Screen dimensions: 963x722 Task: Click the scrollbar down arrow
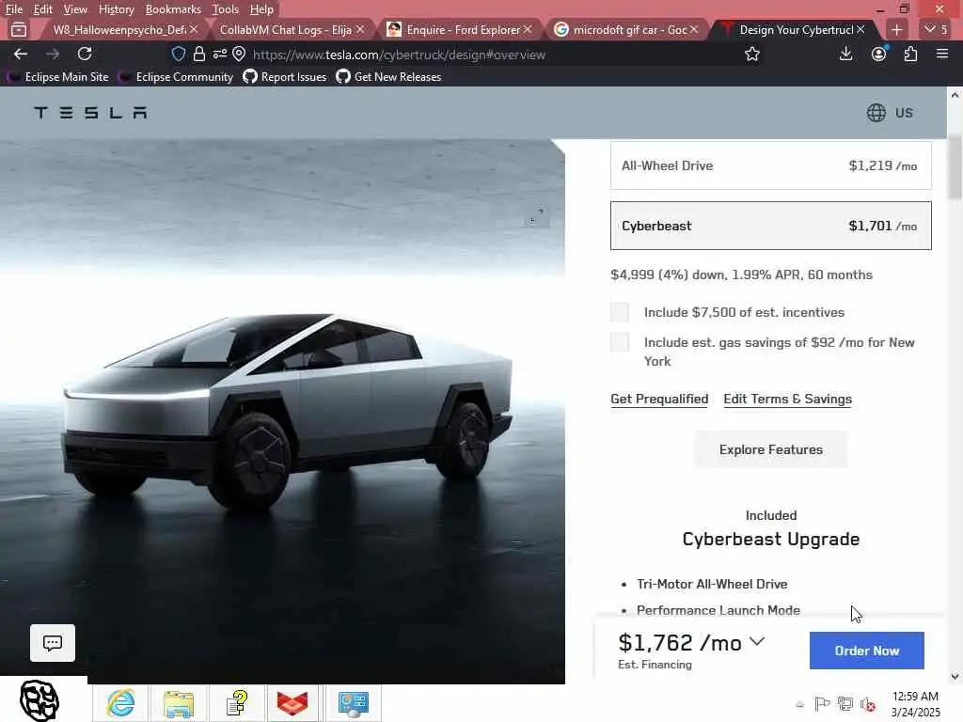click(955, 677)
